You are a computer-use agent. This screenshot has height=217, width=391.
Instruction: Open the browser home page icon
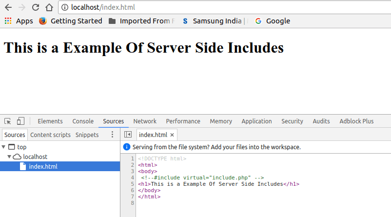[49, 7]
